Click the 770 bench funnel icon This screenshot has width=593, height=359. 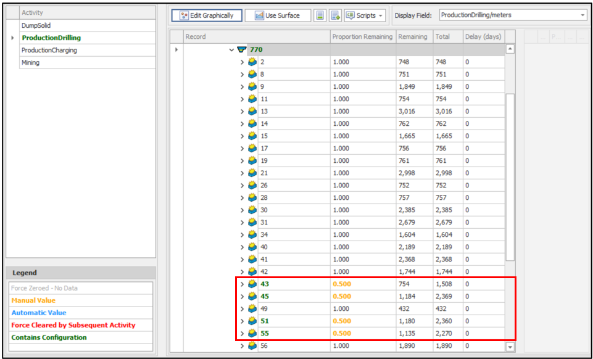click(x=242, y=49)
